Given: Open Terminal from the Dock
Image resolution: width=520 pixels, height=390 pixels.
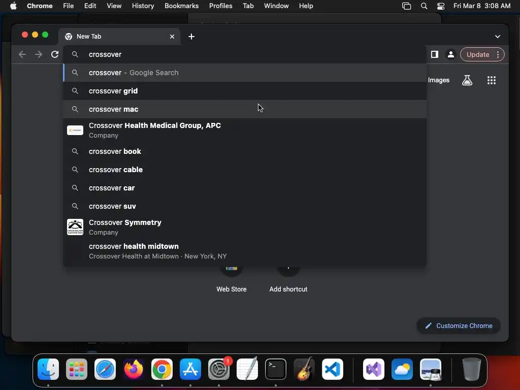Looking at the screenshot, I should point(276,369).
